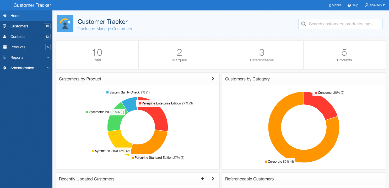Screen dimensions: 389x188
Task: Open Customers by Product chevron arrow
Action: [x=213, y=79]
